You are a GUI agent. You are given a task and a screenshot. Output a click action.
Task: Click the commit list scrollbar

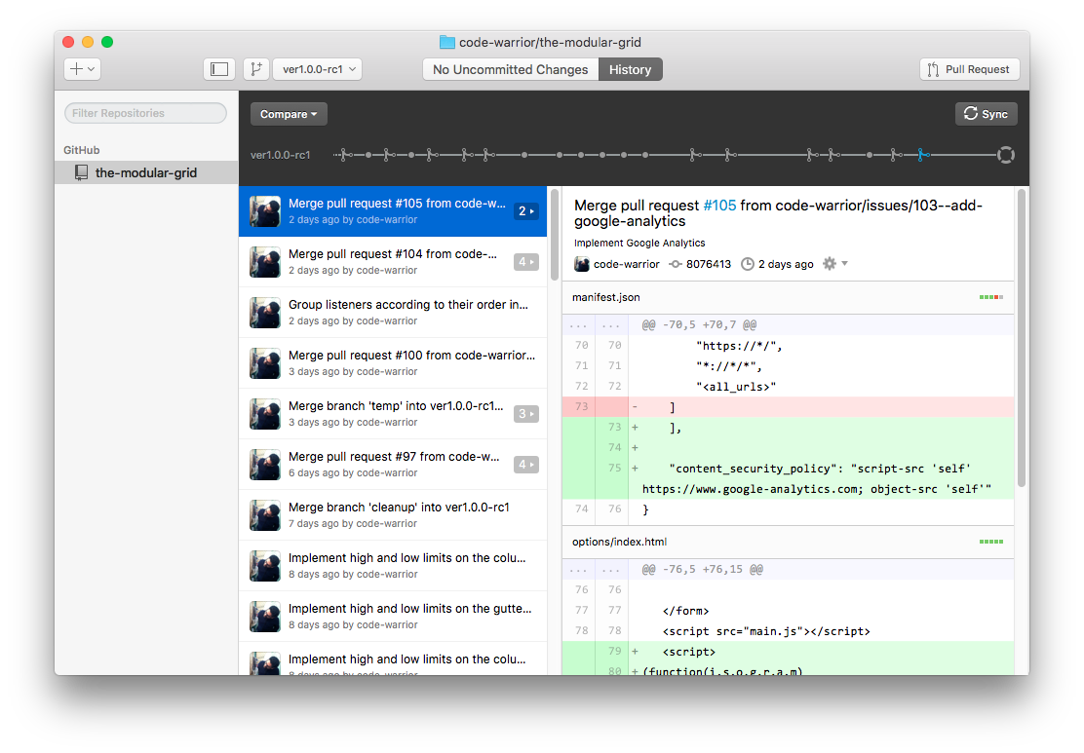pos(555,235)
